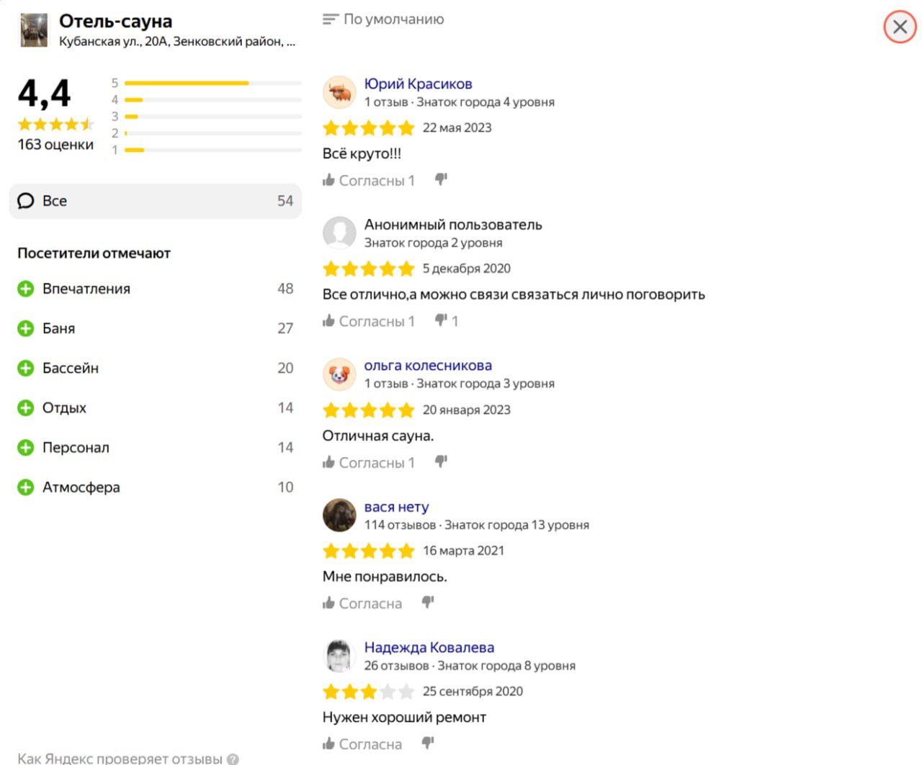This screenshot has height=765, width=922.
Task: Dislike Юрий Красиков's review
Action: (x=441, y=179)
